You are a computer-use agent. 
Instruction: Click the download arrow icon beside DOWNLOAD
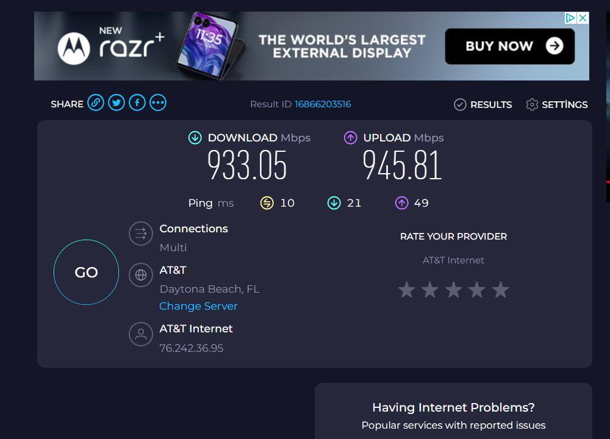[195, 138]
